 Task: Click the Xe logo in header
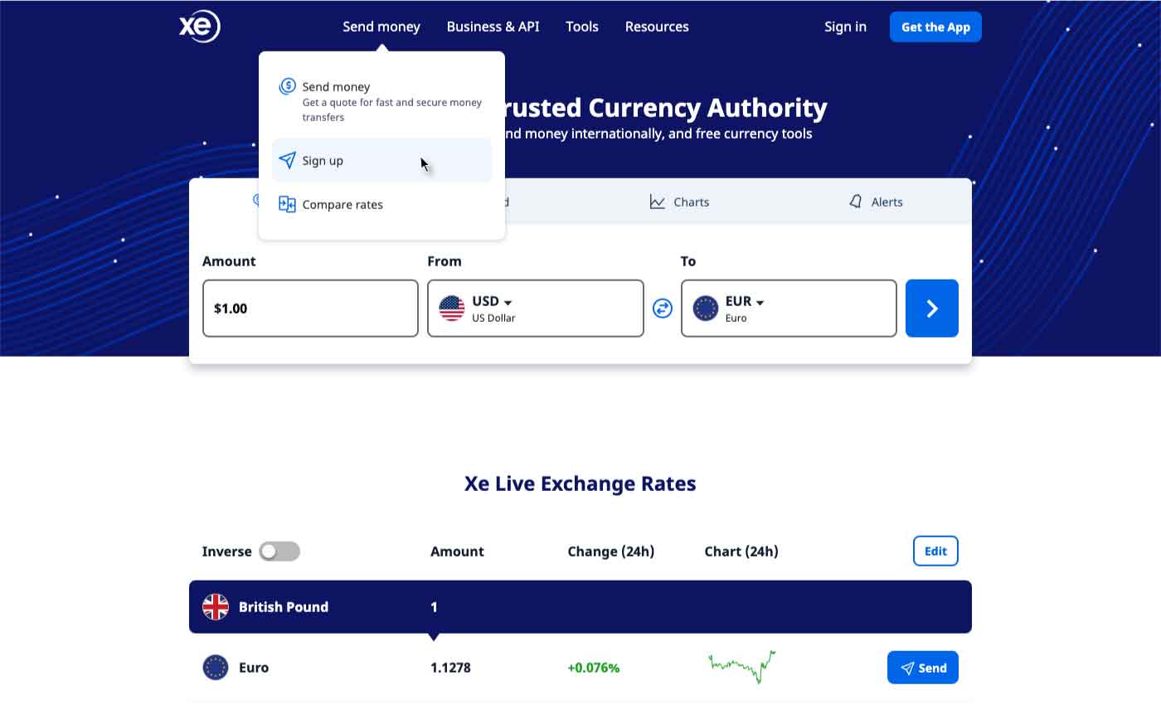199,27
